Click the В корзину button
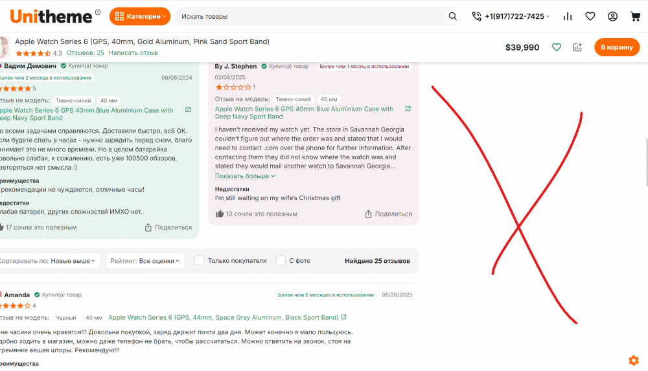Screen dimensions: 648x371 click(x=617, y=47)
